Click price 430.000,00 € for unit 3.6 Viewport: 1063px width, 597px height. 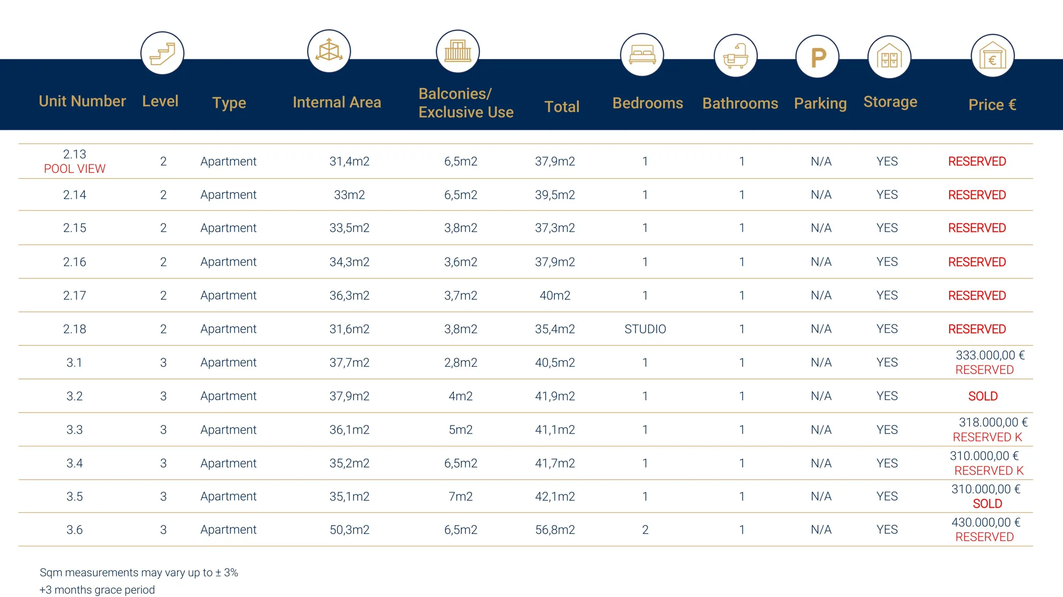point(986,522)
